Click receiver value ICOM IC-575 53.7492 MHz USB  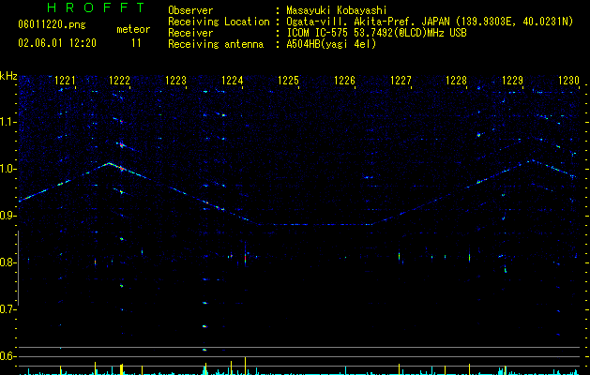376,33
